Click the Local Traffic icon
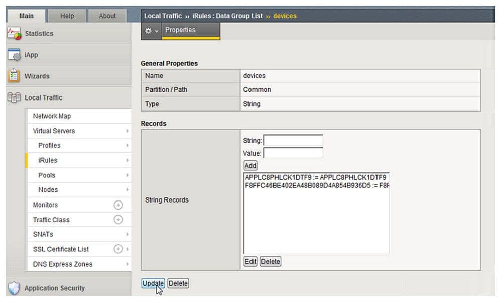Screen dimensions: 502x301 tap(14, 97)
